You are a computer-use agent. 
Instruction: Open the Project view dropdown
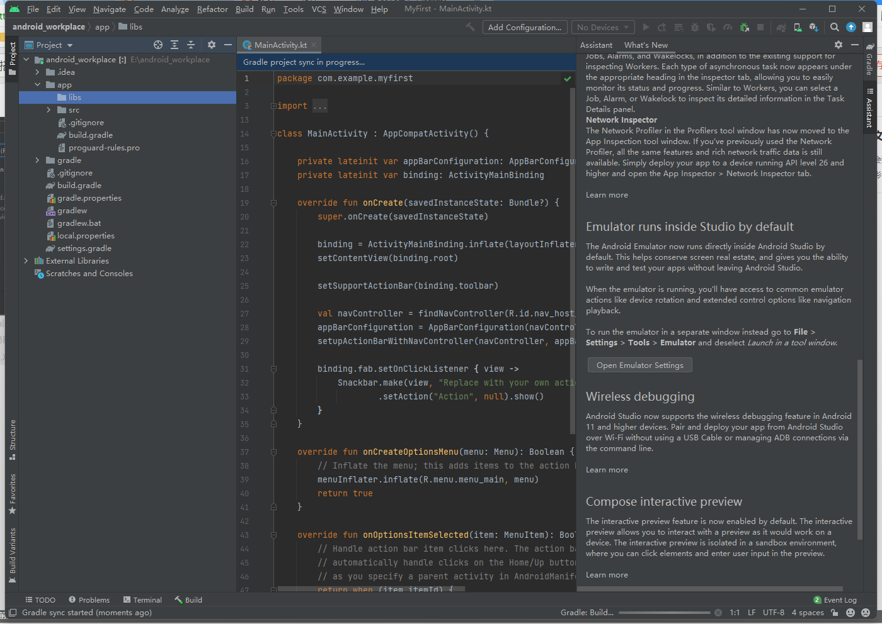click(x=49, y=45)
